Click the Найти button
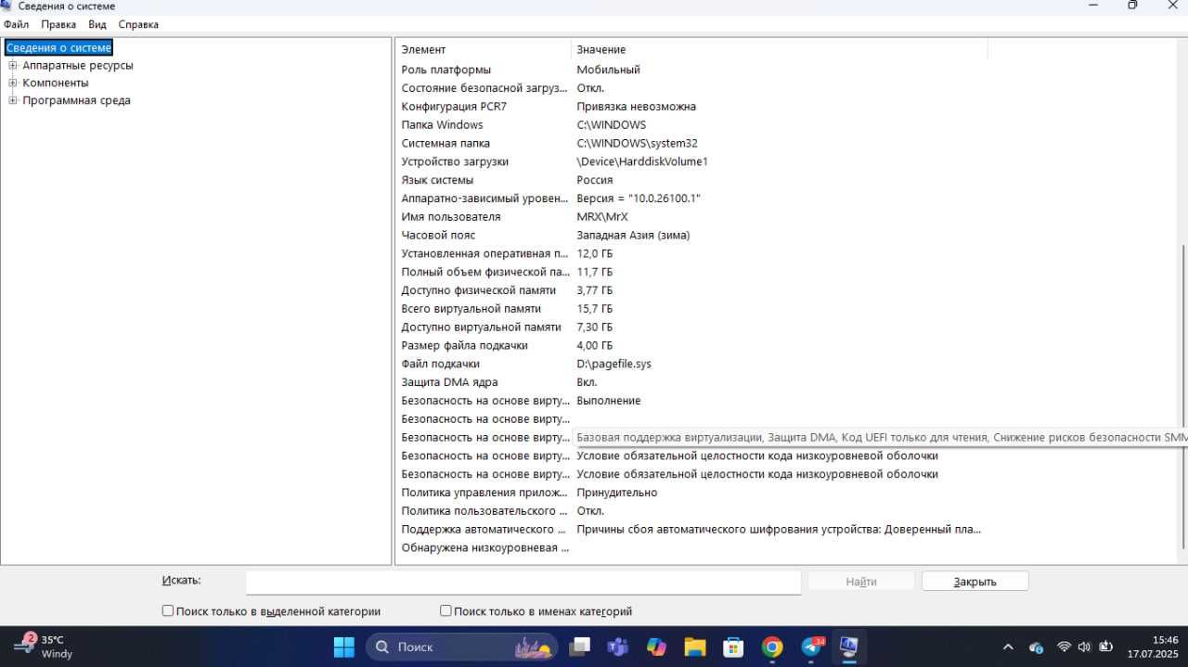Screen dimensions: 1188x667 (x=861, y=582)
